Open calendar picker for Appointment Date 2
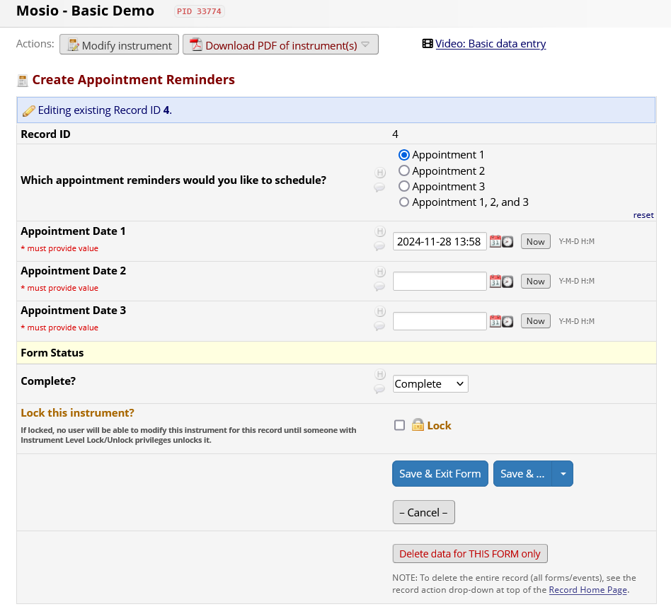Screen dimensions: 671x614 [x=495, y=282]
